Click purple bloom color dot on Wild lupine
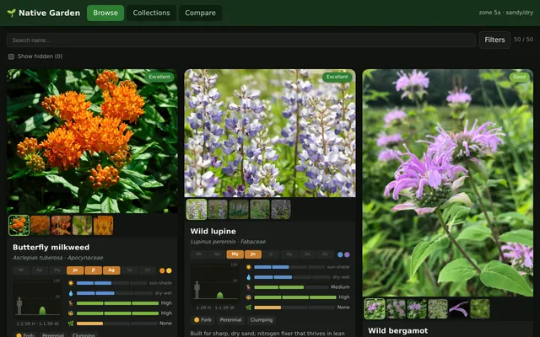Image resolution: width=540 pixels, height=337 pixels. [347, 254]
